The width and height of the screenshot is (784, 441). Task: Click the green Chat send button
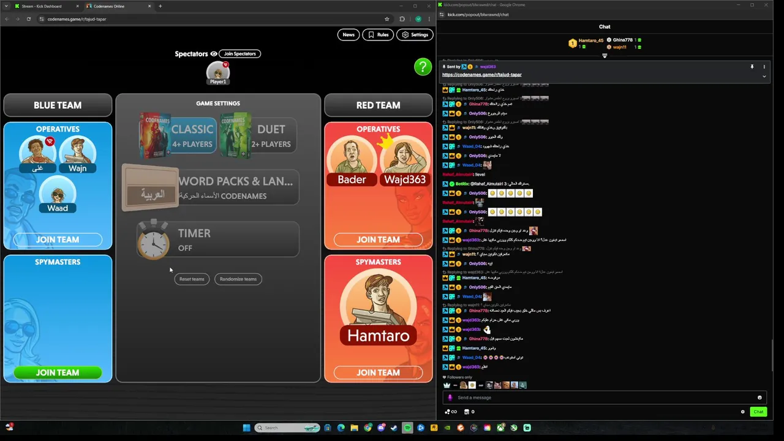[x=758, y=412]
